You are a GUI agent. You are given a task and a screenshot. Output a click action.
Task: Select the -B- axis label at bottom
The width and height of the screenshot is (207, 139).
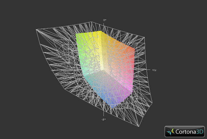pyautogui.click(x=104, y=119)
